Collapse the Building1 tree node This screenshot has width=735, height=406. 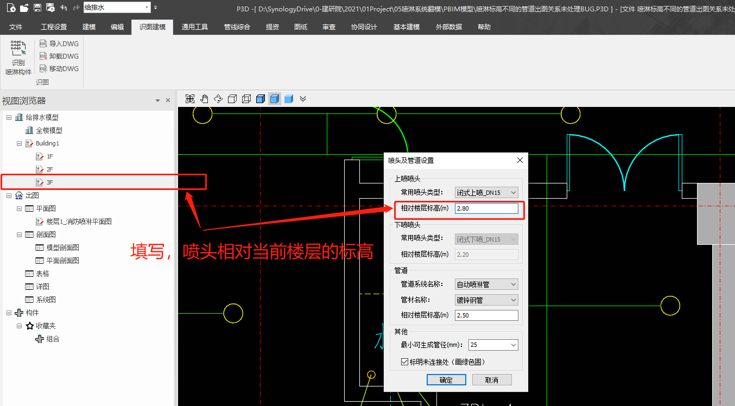[x=19, y=143]
